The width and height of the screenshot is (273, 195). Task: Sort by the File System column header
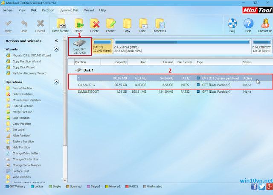coord(185,62)
